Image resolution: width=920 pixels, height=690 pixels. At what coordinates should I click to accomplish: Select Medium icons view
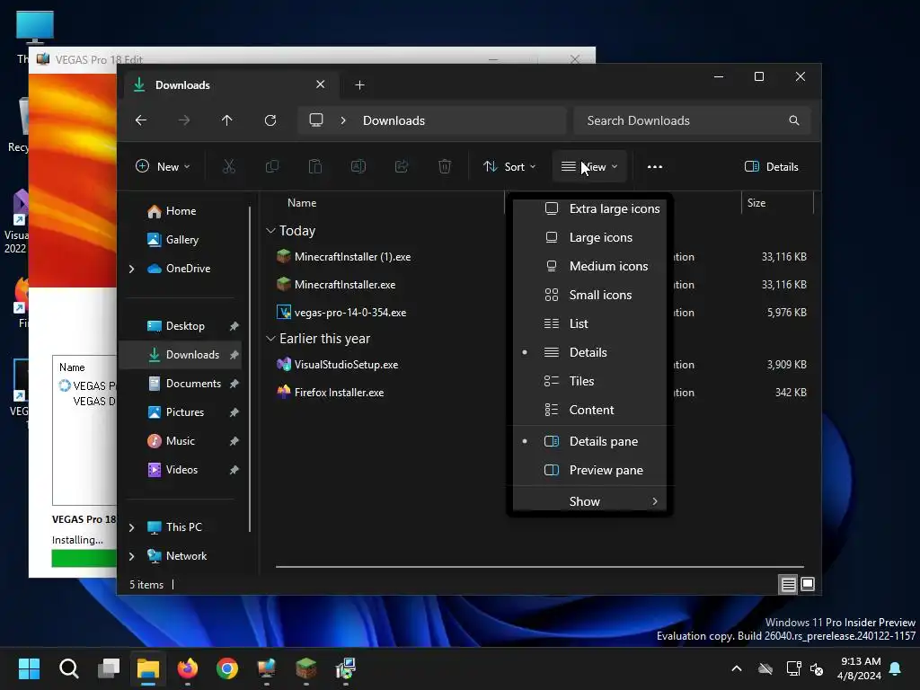click(589, 266)
